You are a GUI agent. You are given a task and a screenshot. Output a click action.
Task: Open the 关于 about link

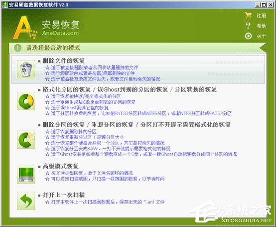click(x=261, y=36)
